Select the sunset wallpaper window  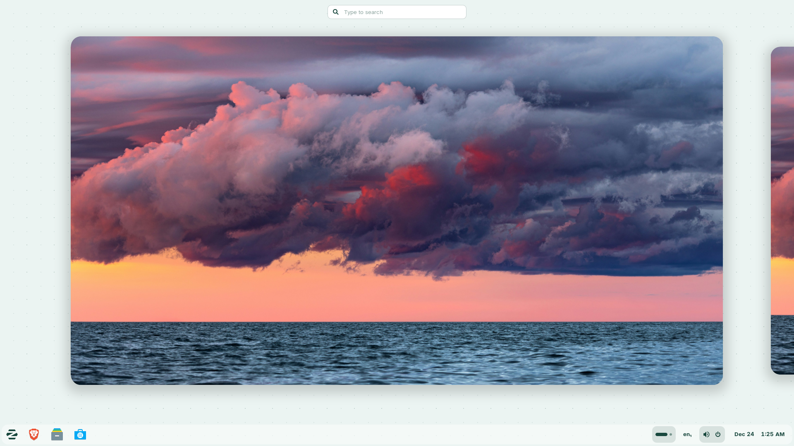click(x=396, y=211)
